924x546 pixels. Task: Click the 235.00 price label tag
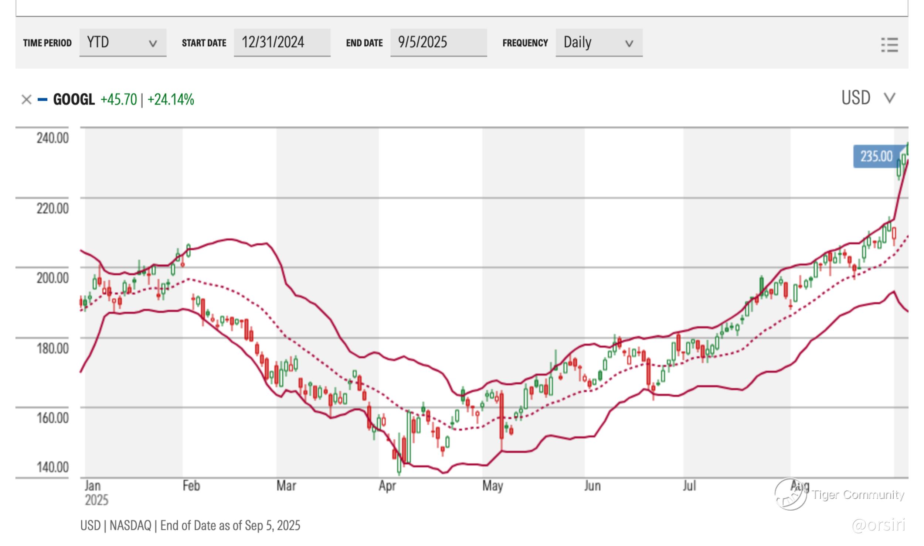click(876, 156)
